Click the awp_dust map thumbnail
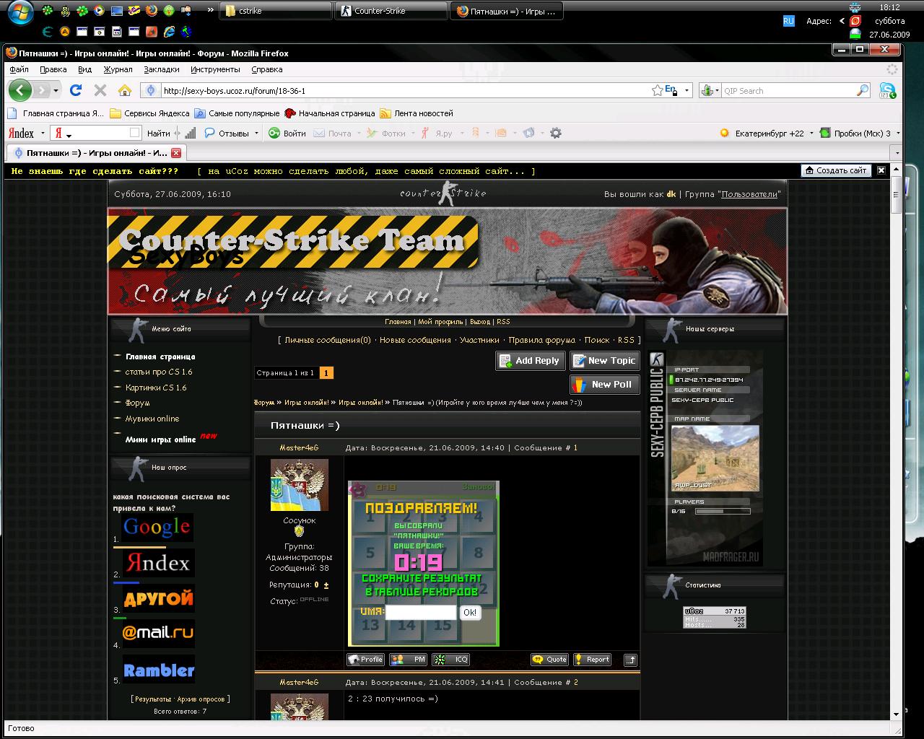This screenshot has width=924, height=739. (x=715, y=458)
